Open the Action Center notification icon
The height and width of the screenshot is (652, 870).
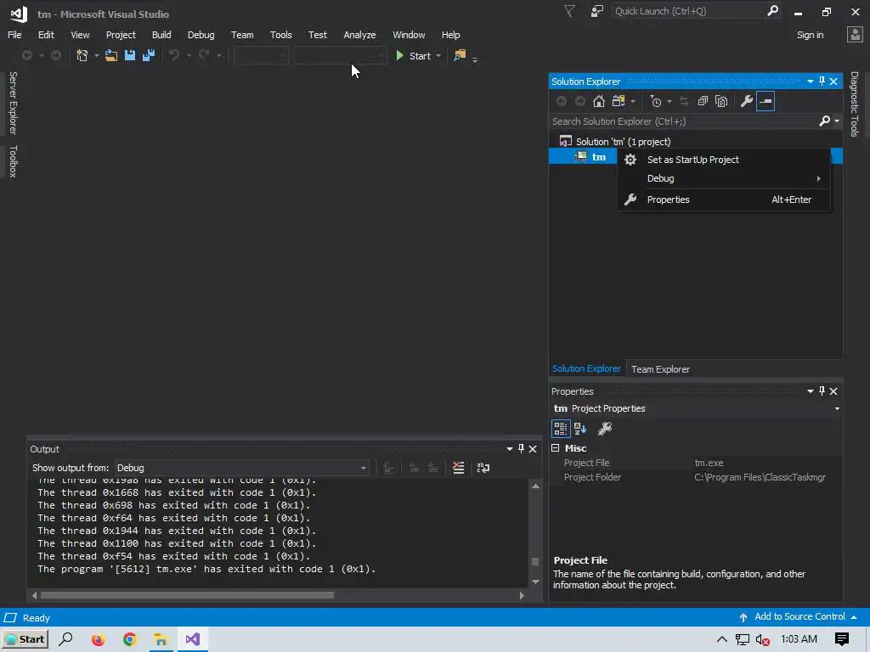click(x=842, y=639)
